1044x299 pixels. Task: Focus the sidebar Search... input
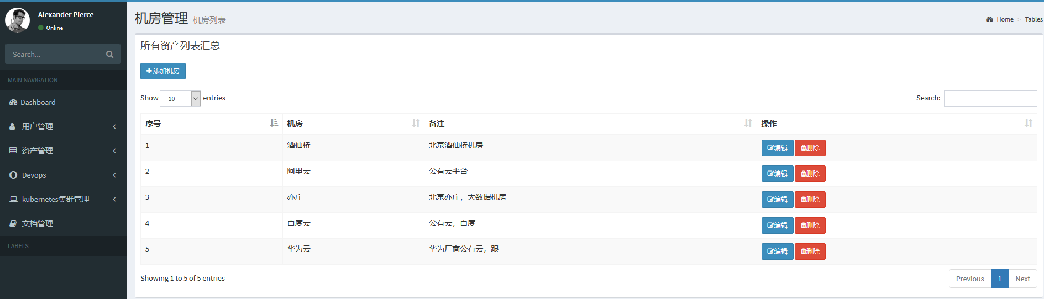53,54
